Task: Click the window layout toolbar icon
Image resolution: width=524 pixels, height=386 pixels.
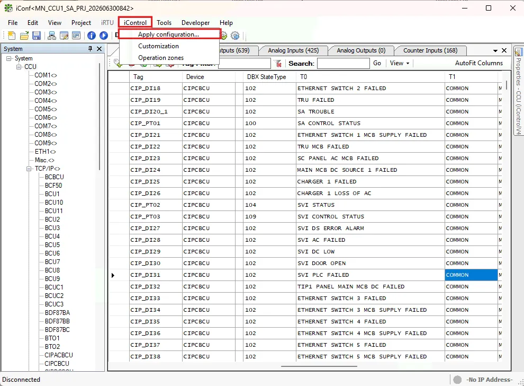Action: [x=76, y=36]
